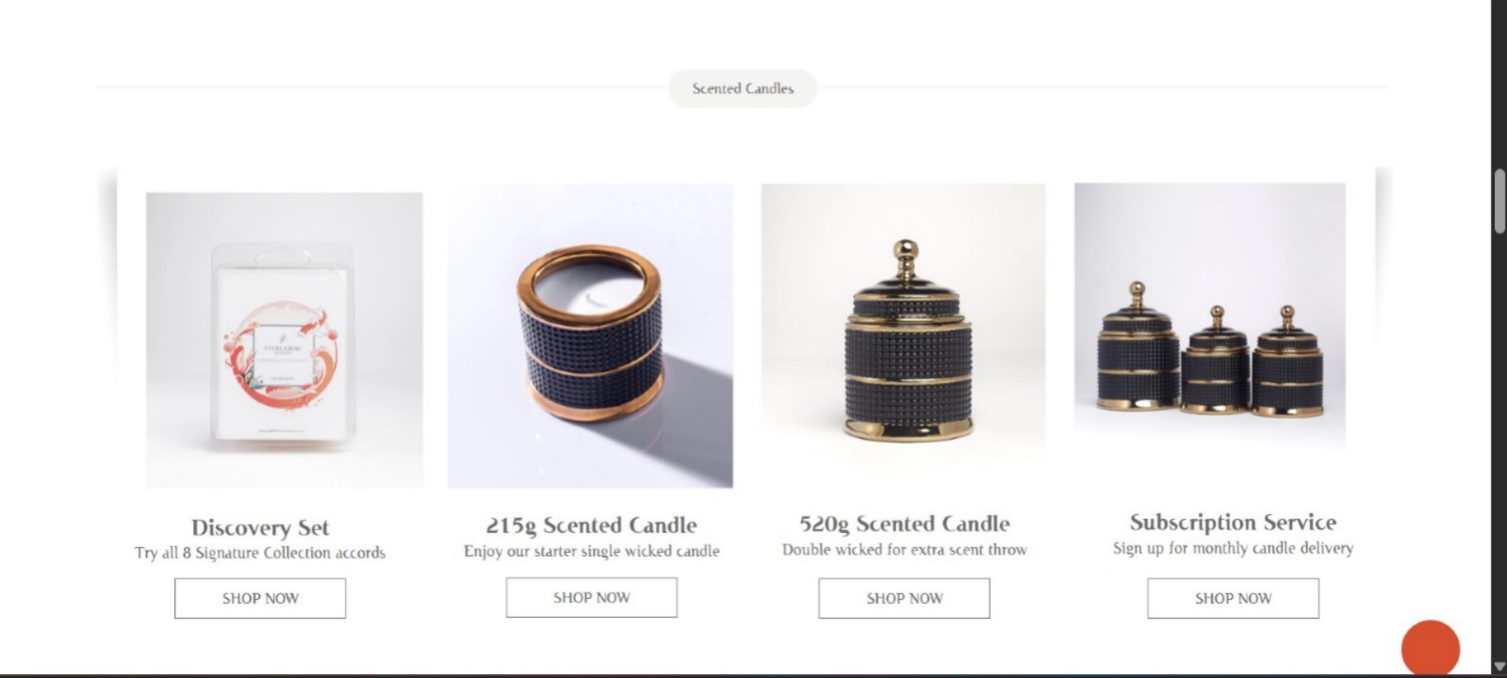Image resolution: width=1507 pixels, height=678 pixels.
Task: Open the Discovery Set product image
Action: (x=285, y=340)
